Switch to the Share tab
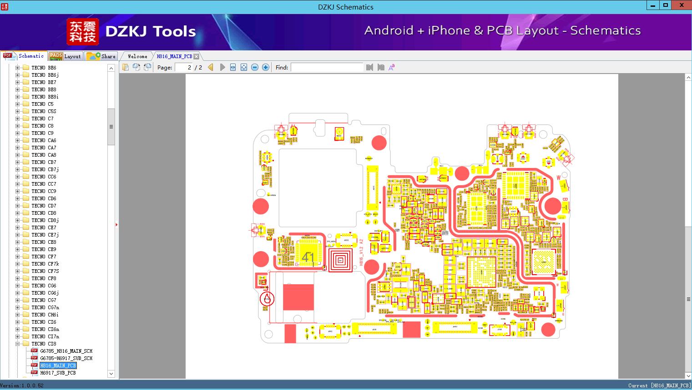Image resolution: width=692 pixels, height=390 pixels. [x=101, y=56]
